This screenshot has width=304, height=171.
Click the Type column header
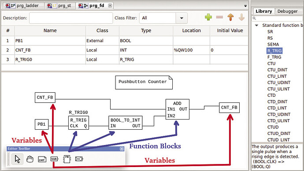tap(146, 31)
